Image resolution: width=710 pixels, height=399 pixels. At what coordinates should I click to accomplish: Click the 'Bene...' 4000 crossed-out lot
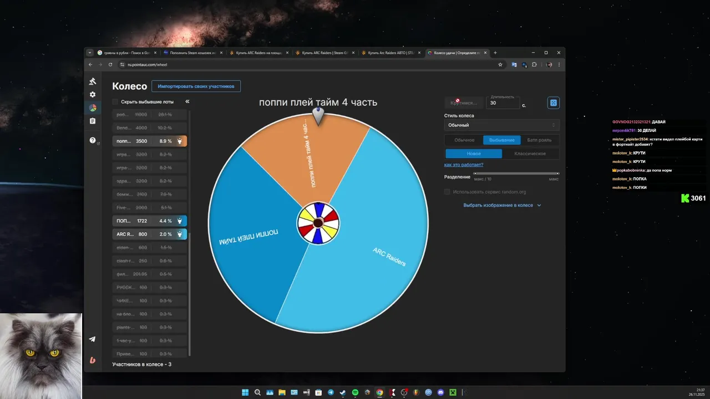(149, 128)
